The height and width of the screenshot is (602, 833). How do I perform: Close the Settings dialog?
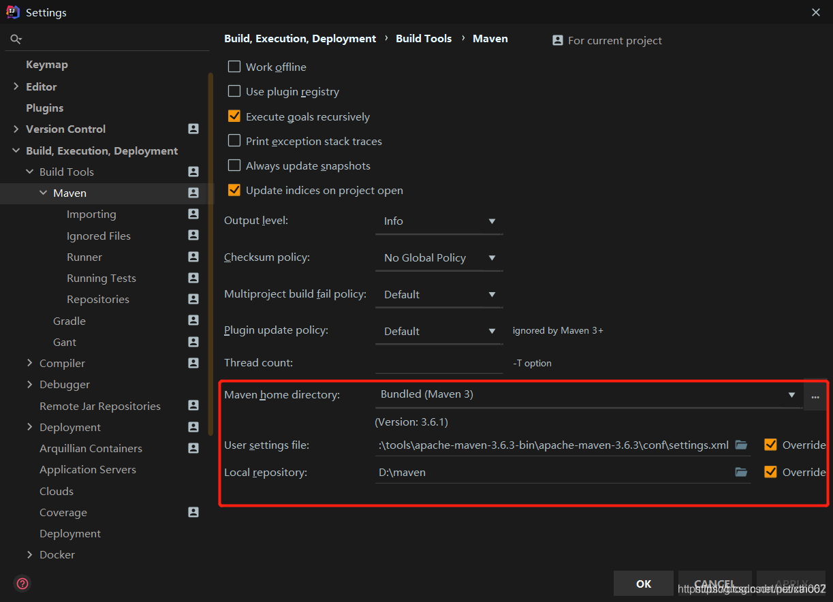[816, 12]
